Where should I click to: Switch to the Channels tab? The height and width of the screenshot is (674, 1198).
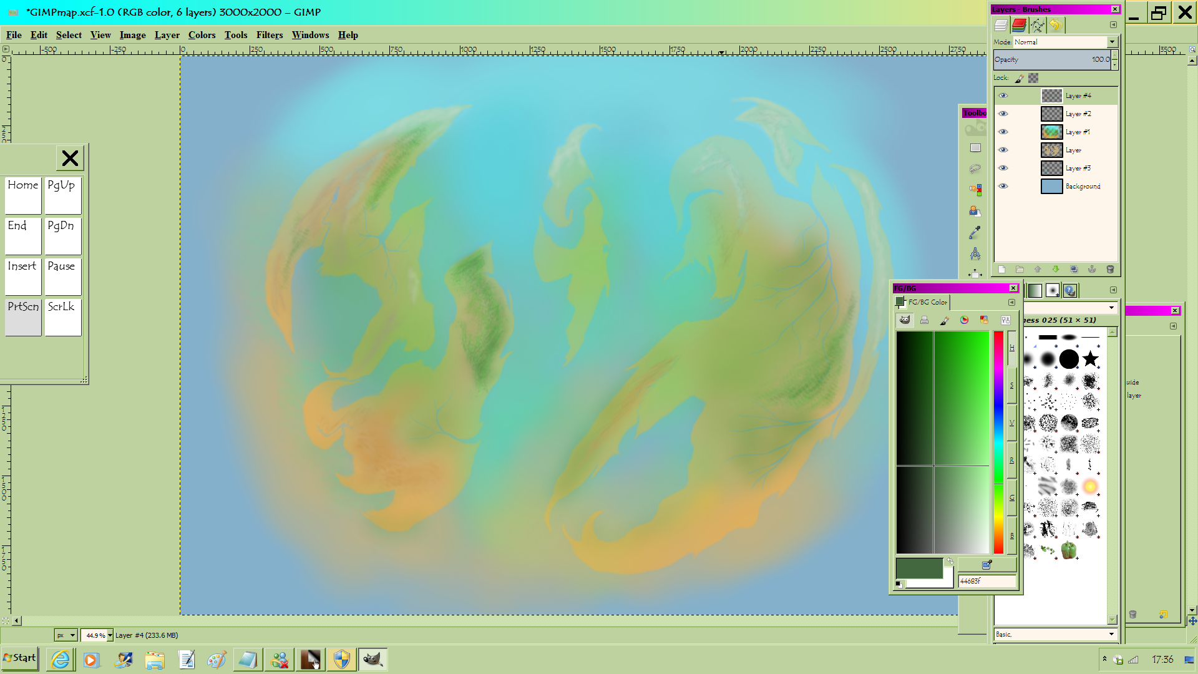(x=1019, y=25)
